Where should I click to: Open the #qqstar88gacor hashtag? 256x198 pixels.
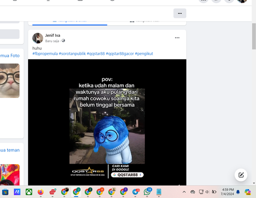pos(120,54)
